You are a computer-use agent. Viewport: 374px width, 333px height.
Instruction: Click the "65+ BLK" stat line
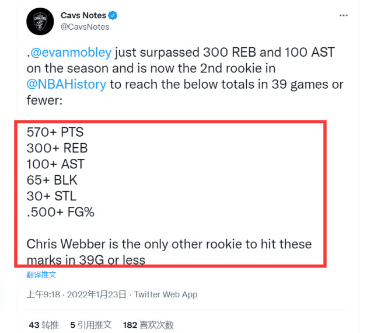click(x=52, y=180)
